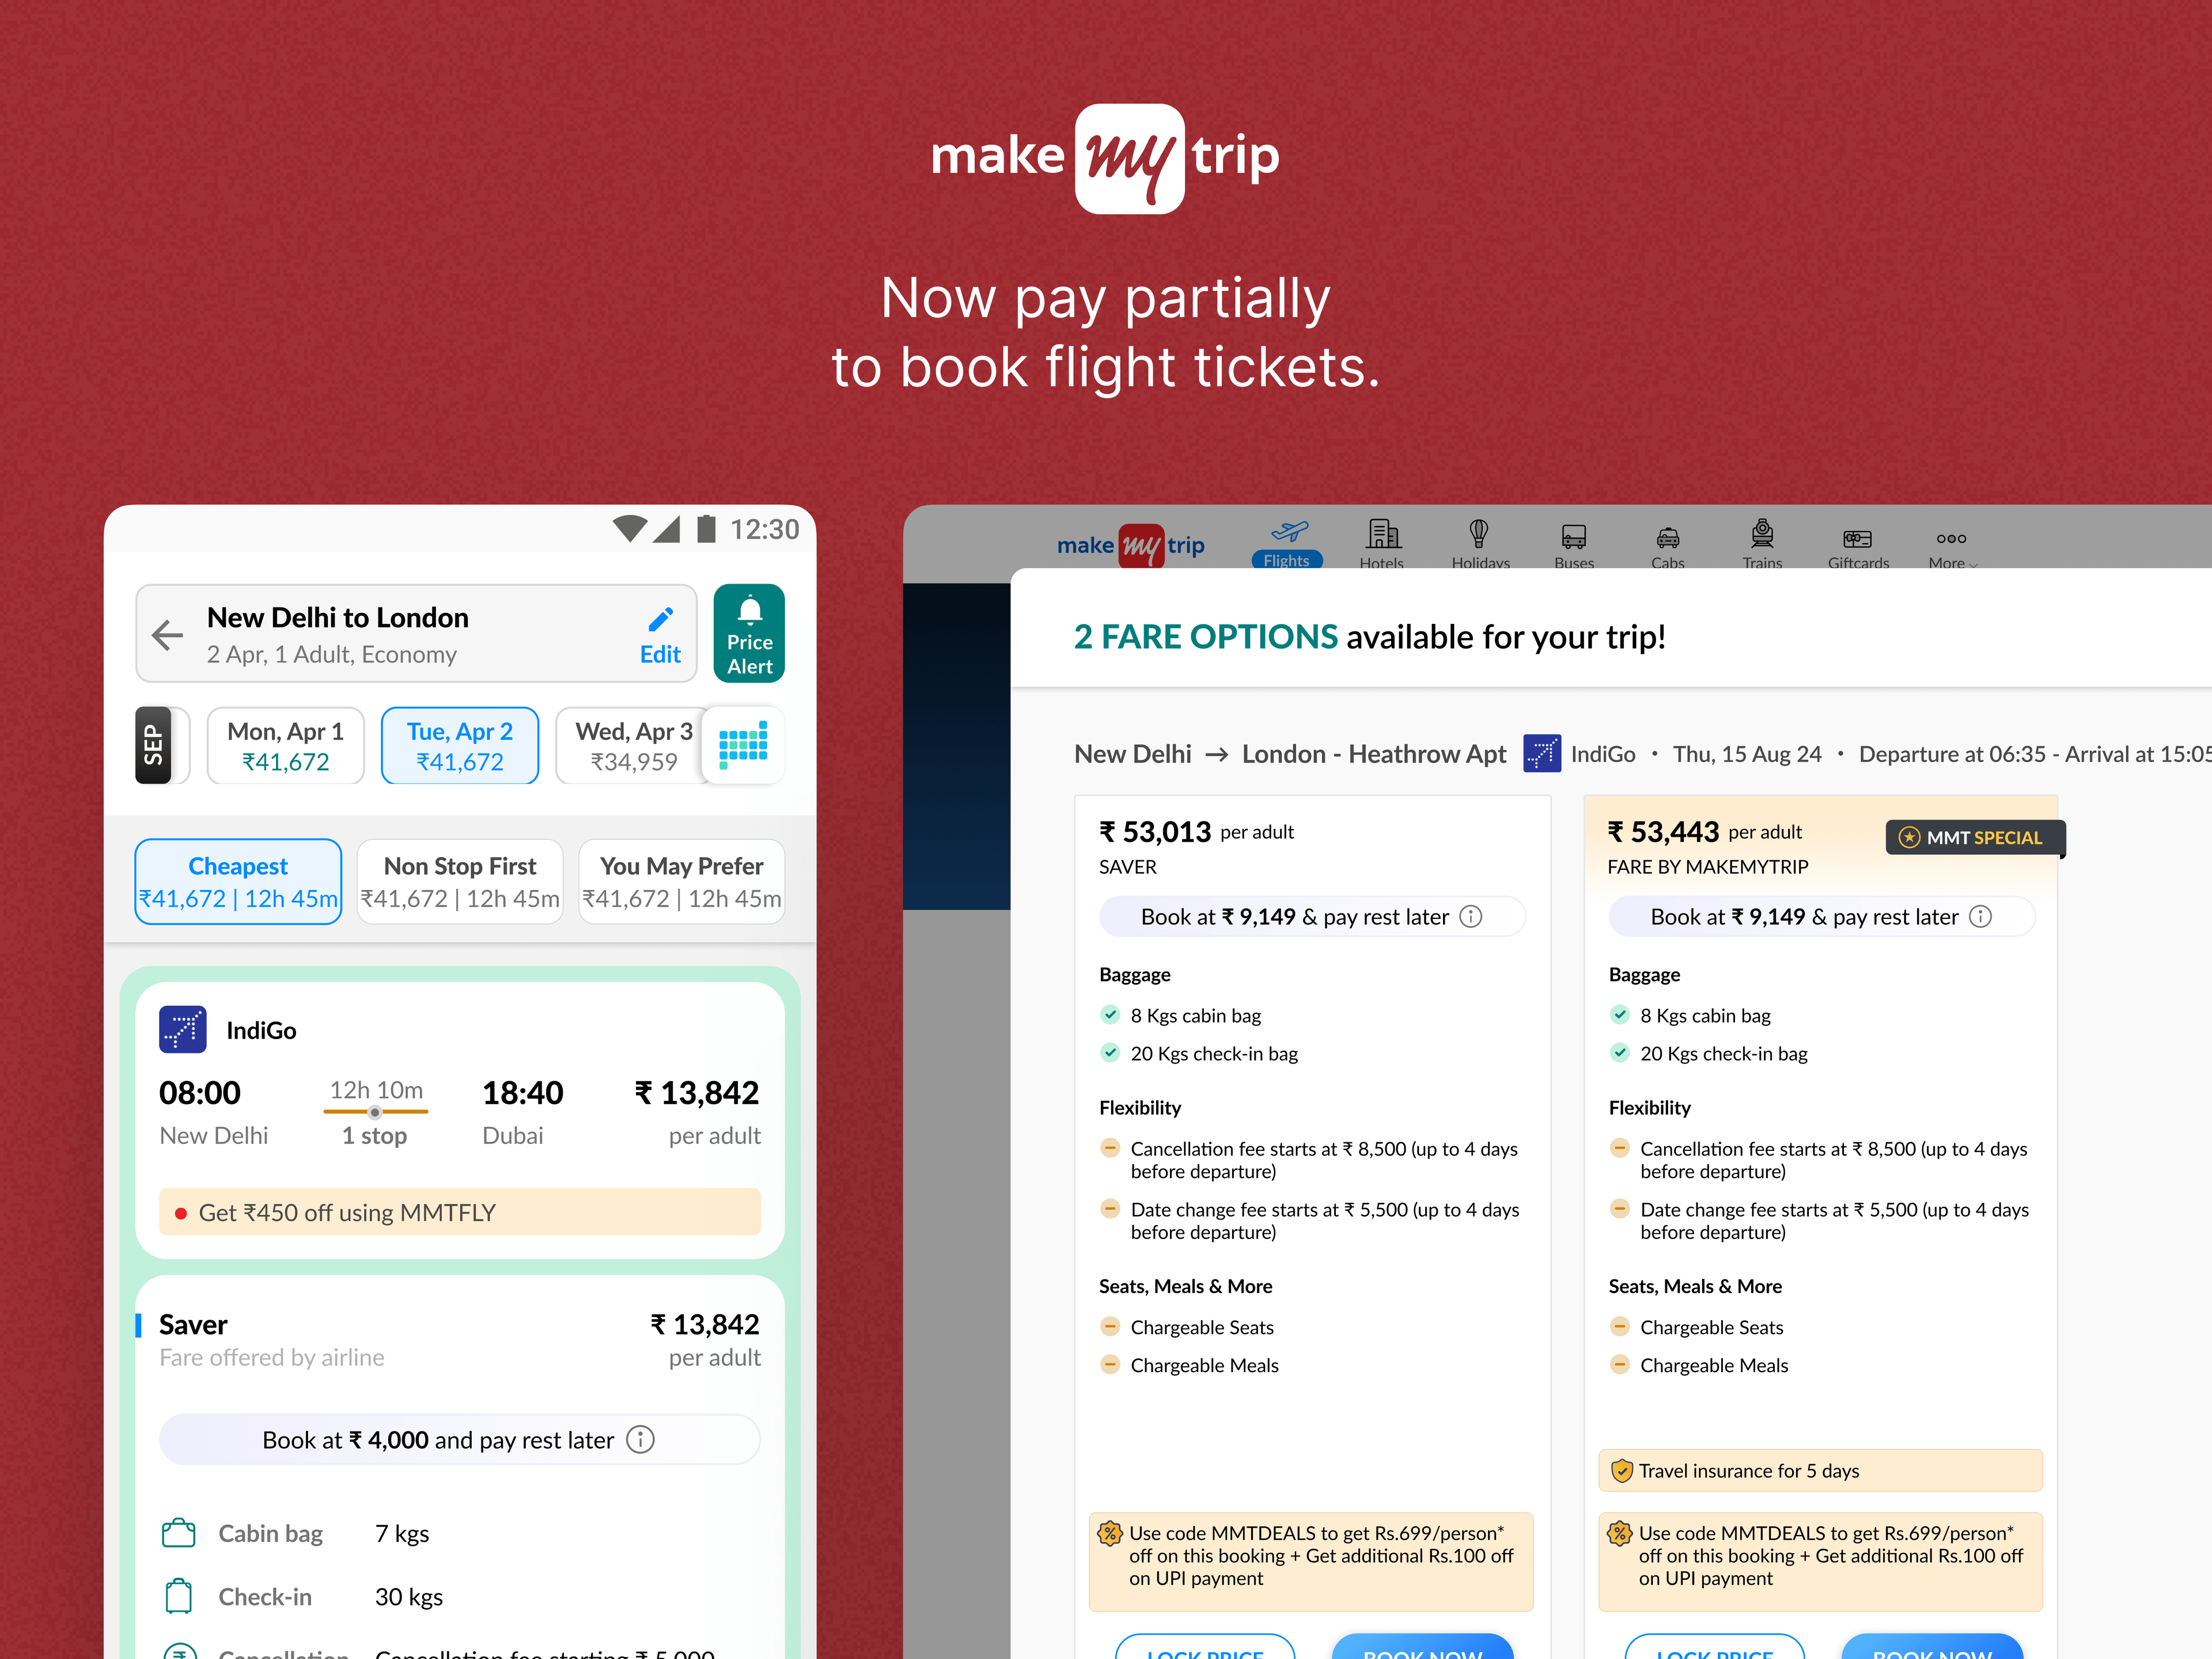
Task: Select Tue, Apr 2 date chip
Action: 459,746
